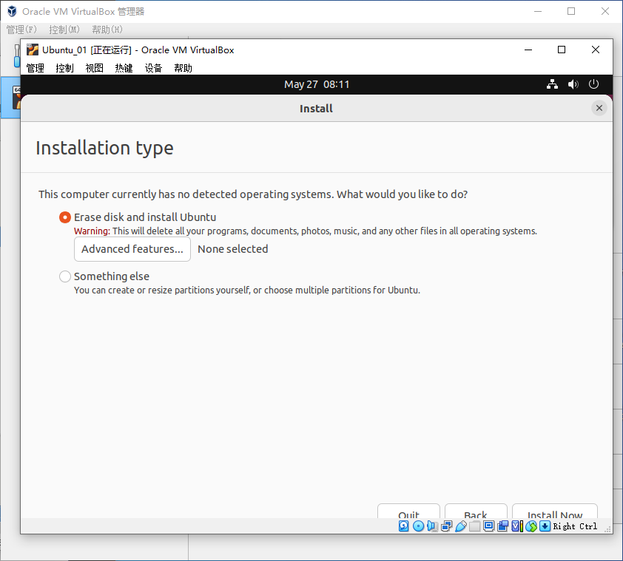Click the red Warning: text
The width and height of the screenshot is (623, 561).
click(x=92, y=231)
